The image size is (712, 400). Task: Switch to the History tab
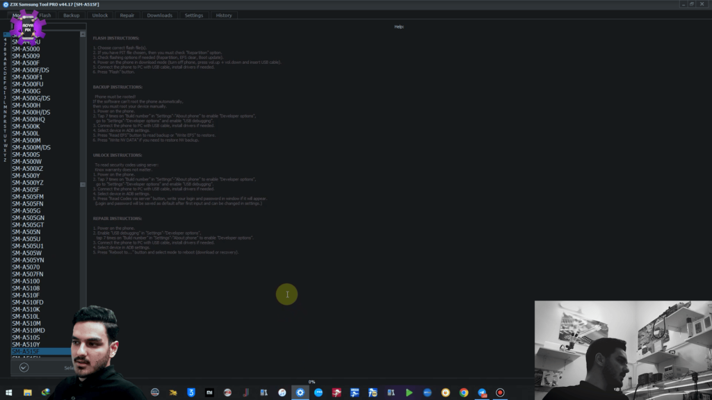click(x=224, y=15)
